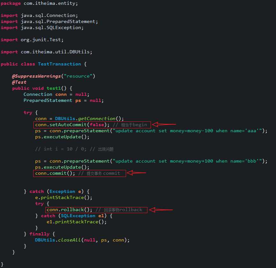Click the update statement for name='aaa'
The width and height of the screenshot is (276, 268).
pyautogui.click(x=151, y=131)
